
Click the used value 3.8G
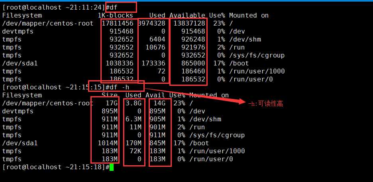[133, 103]
